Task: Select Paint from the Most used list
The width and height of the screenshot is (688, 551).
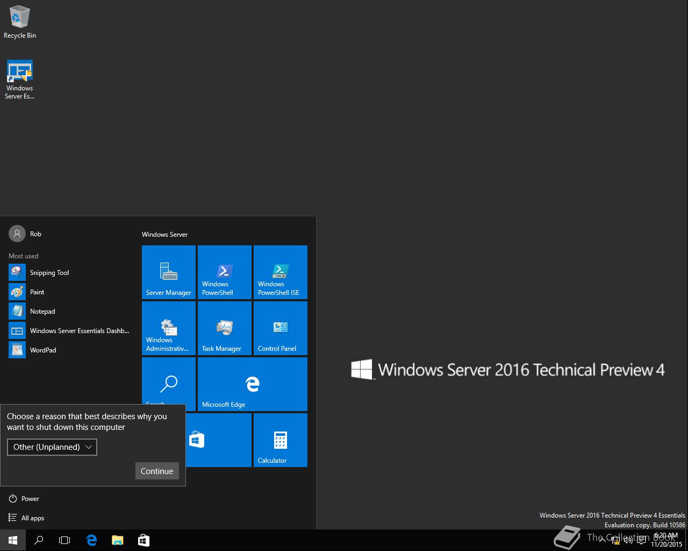Action: point(37,292)
